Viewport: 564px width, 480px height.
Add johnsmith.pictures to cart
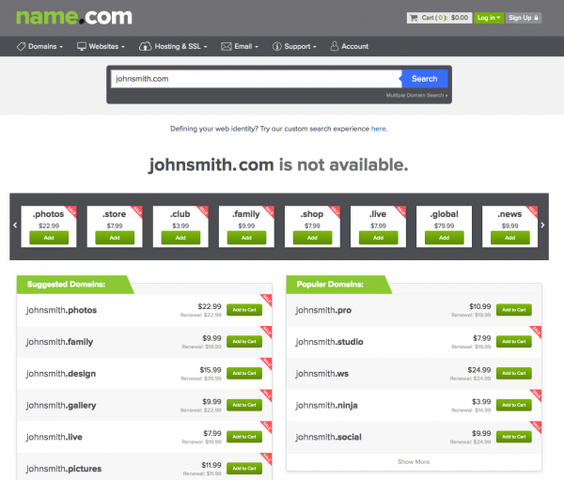pyautogui.click(x=244, y=468)
